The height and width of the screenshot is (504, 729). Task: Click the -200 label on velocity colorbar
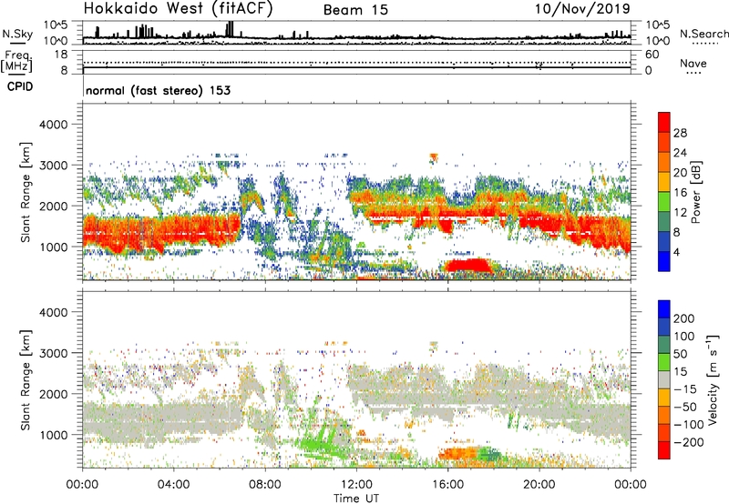tap(689, 442)
